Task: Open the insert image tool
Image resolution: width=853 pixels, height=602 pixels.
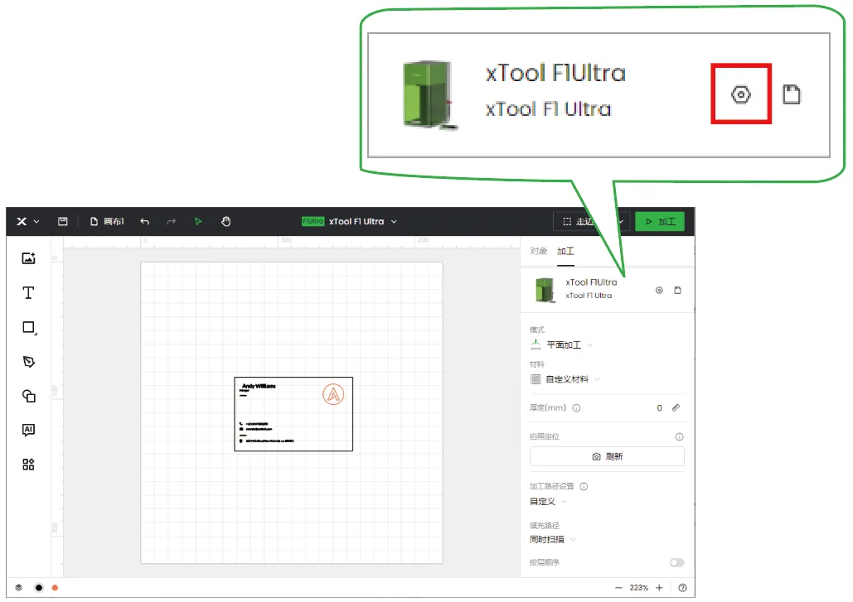Action: point(29,258)
